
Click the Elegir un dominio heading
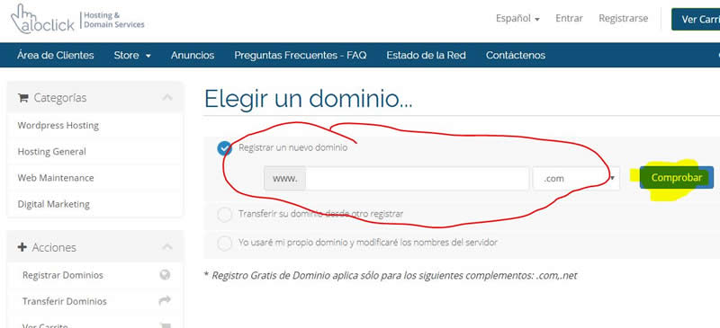tap(308, 98)
